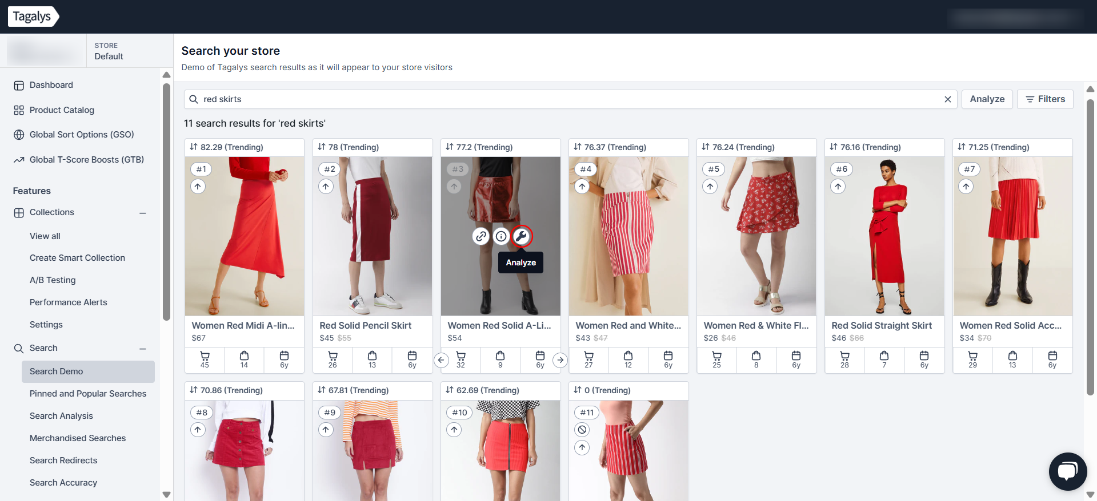
Task: Open the chat support bubble
Action: click(x=1067, y=471)
